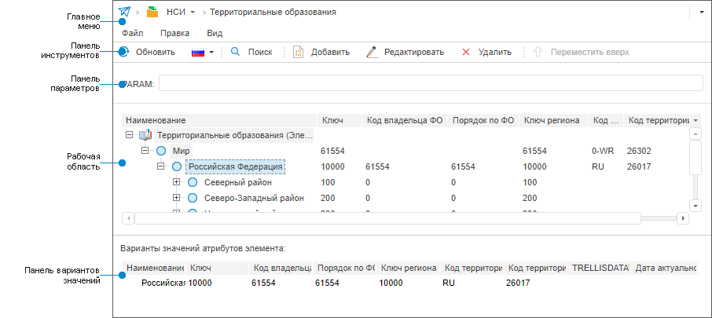Click the Наименование column header
Screen dimensions: 712x318
pos(156,120)
